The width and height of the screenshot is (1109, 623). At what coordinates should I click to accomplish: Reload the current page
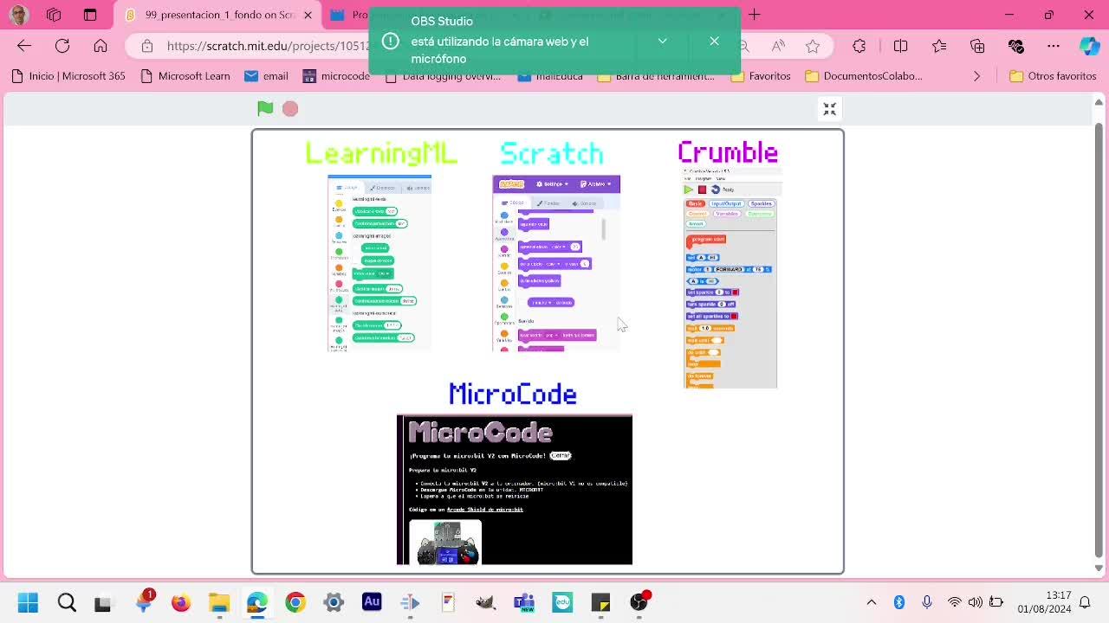click(62, 46)
